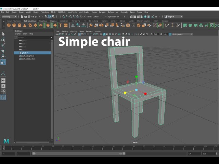Open the Outliner Display menu
Viewport: 219px width, 164px height.
point(18,34)
